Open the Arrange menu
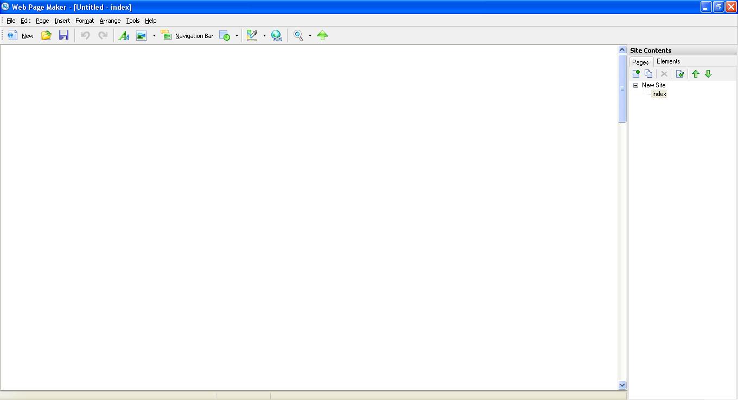This screenshot has width=738, height=400. pyautogui.click(x=110, y=21)
